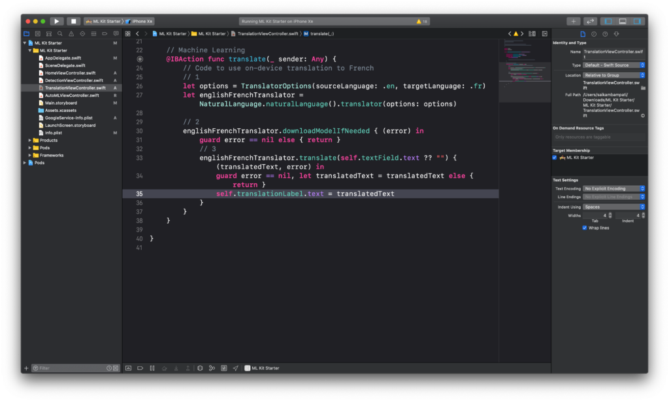
Task: Open GoogleService-Info.plist file
Action: click(68, 118)
